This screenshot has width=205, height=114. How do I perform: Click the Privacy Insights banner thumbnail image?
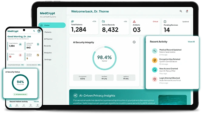[173, 100]
